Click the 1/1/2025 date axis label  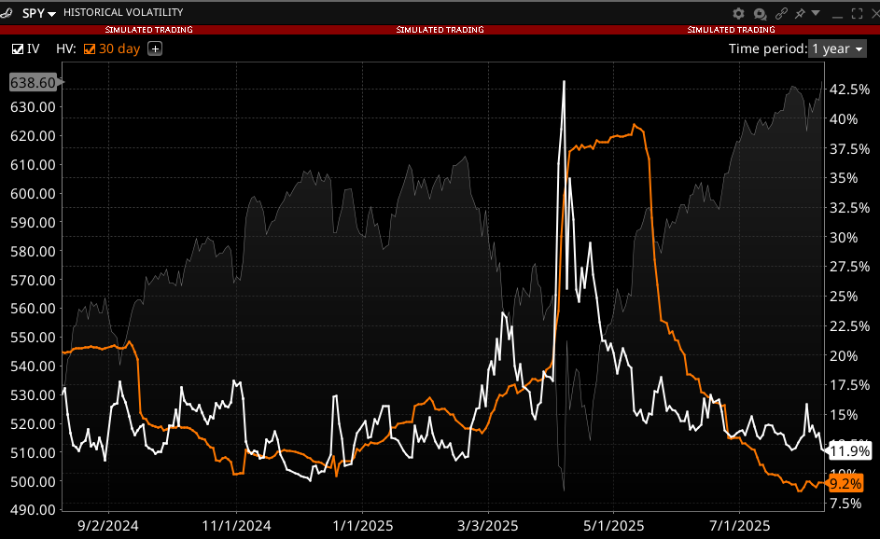(x=363, y=526)
